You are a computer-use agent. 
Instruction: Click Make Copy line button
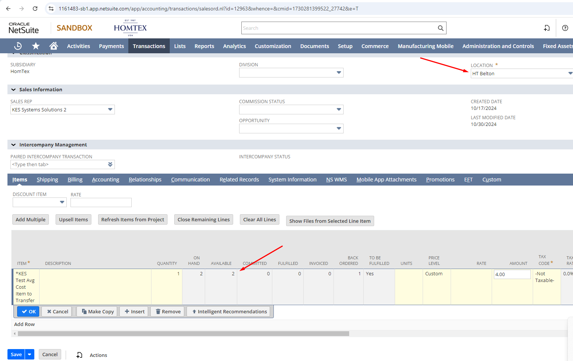[x=98, y=311]
